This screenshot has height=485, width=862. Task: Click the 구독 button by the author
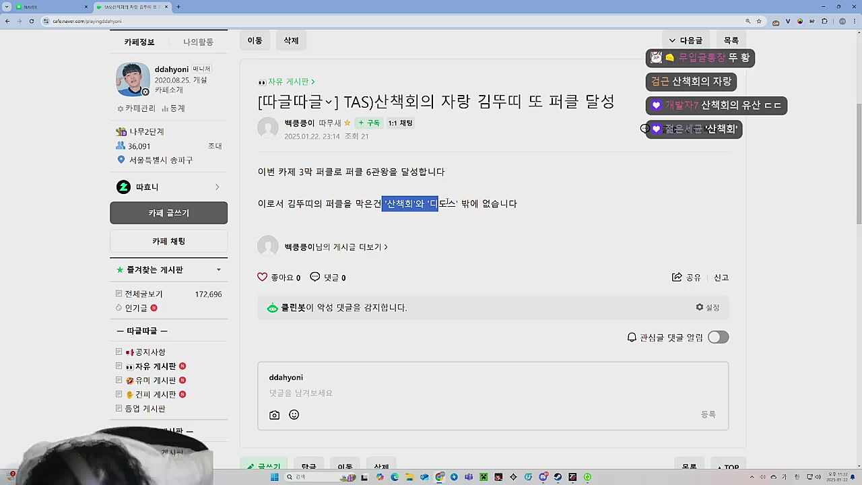[x=369, y=123]
